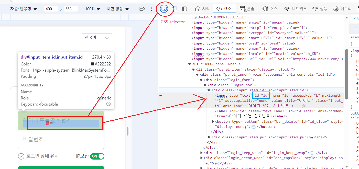Select the hidden input row name="url"
This screenshot has width=359, height=169.
pyautogui.click(x=267, y=59)
